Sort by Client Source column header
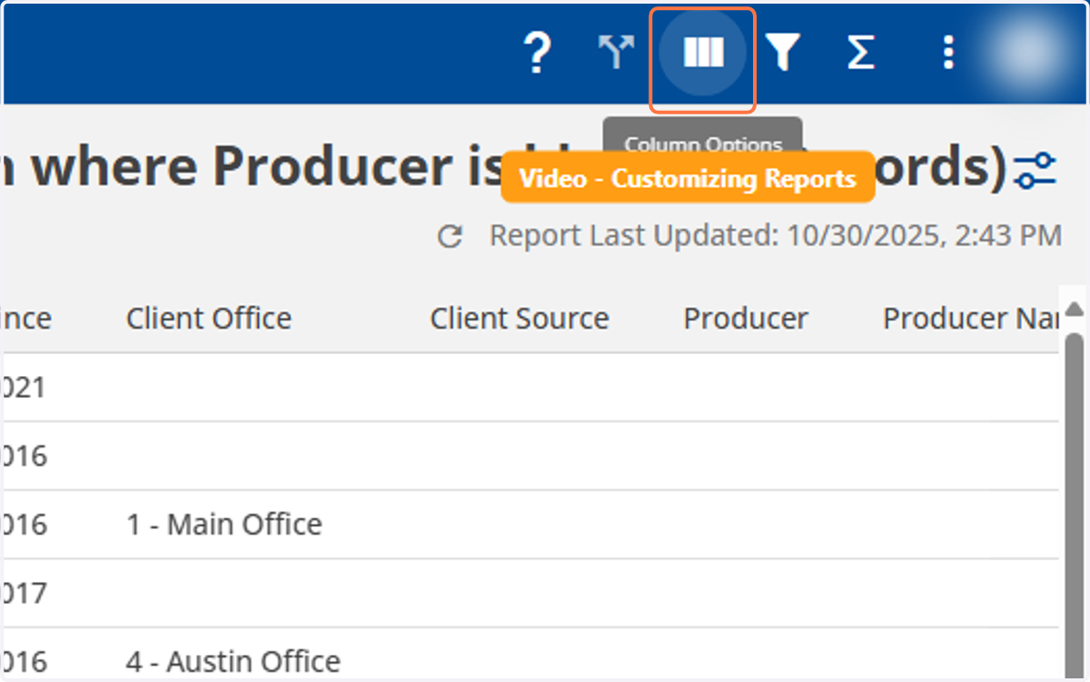 click(520, 319)
